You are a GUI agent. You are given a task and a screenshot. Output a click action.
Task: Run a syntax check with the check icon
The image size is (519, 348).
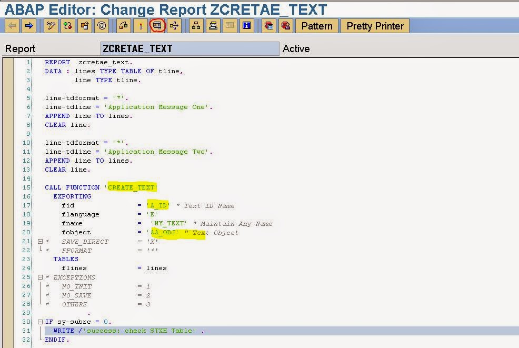click(x=68, y=25)
